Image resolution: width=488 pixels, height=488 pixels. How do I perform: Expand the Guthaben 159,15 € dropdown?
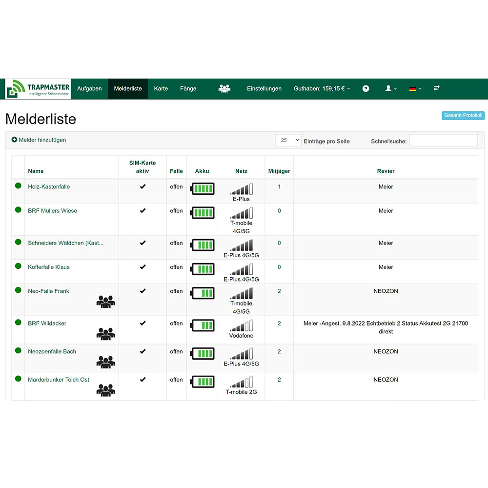pos(322,88)
